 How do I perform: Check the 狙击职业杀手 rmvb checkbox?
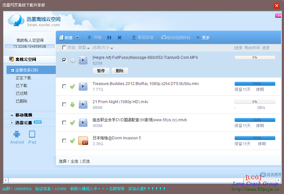point(64,123)
